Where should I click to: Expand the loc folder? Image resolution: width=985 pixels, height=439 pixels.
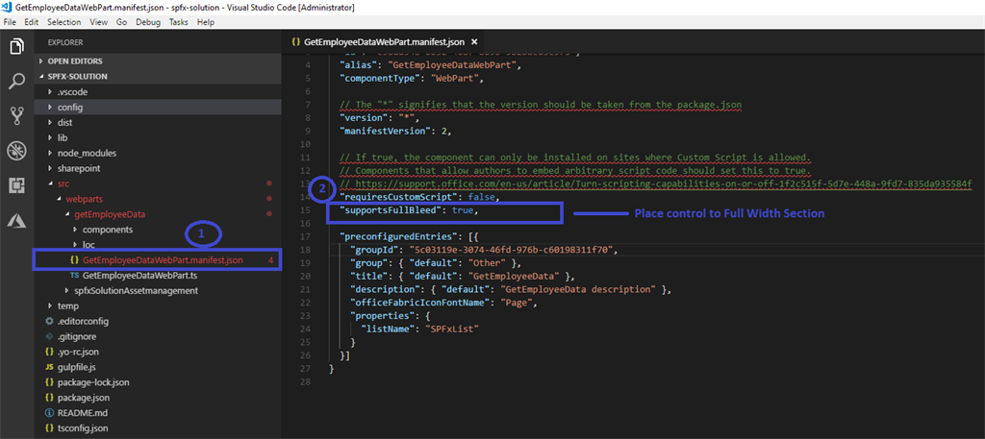pos(157,245)
